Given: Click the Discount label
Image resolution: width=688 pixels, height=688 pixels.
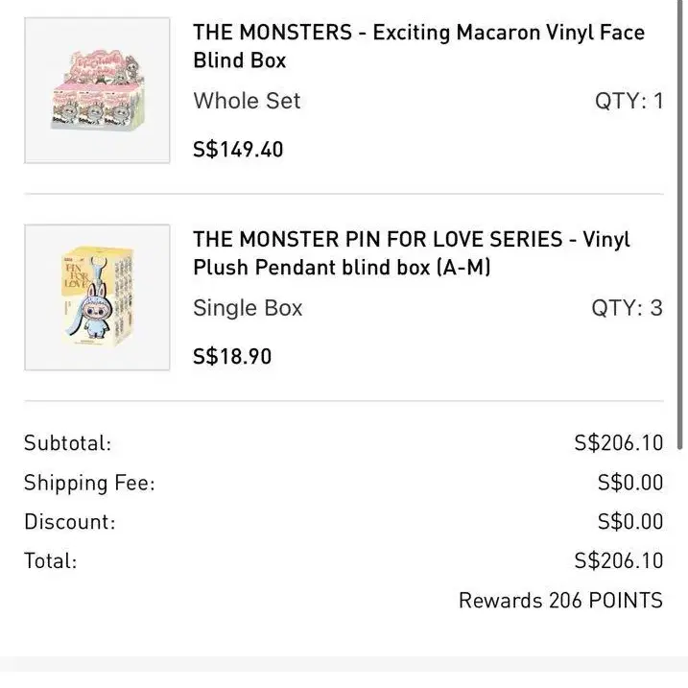Looking at the screenshot, I should pos(69,522).
